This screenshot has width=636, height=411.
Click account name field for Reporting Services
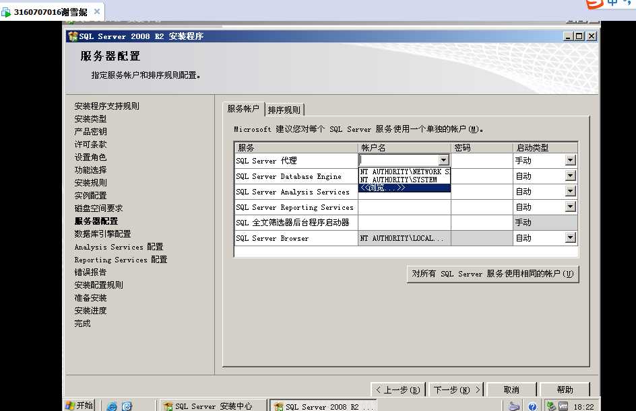point(404,207)
